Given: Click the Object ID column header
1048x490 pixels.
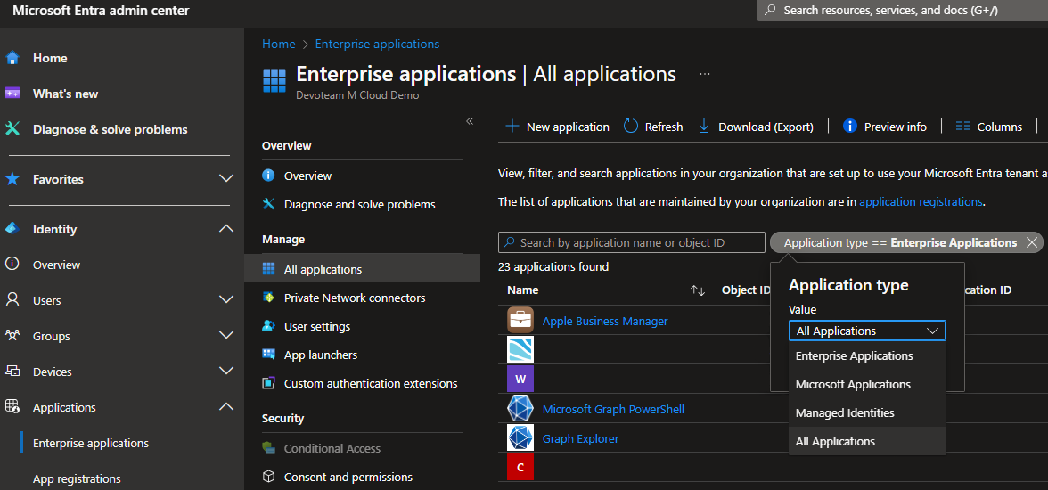Looking at the screenshot, I should tap(746, 290).
